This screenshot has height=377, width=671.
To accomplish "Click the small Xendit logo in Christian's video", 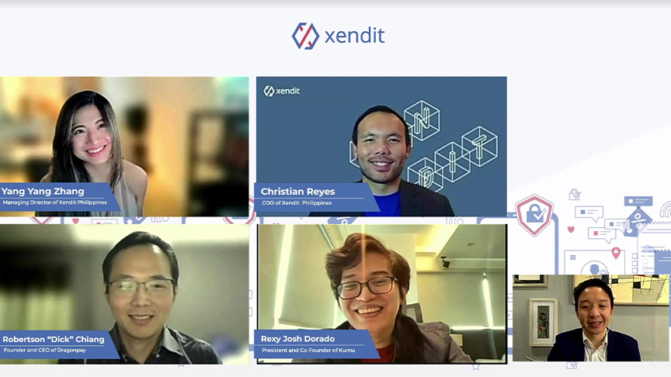I will (281, 91).
